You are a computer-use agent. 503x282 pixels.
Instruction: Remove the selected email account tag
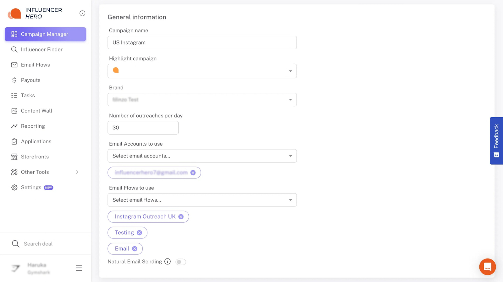click(193, 173)
